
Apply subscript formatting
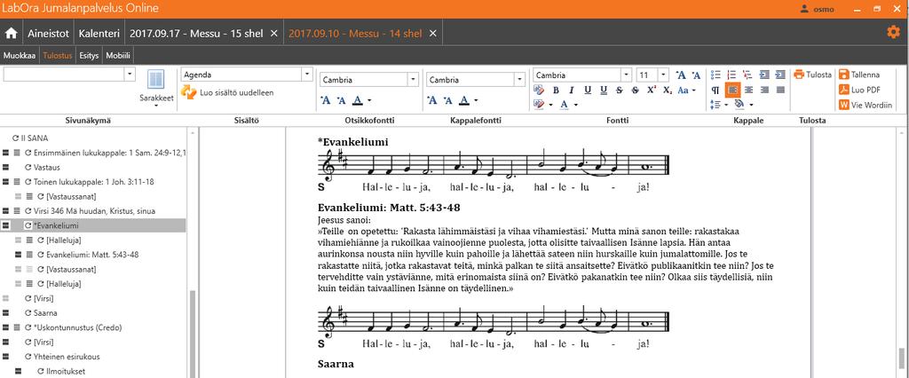point(668,90)
